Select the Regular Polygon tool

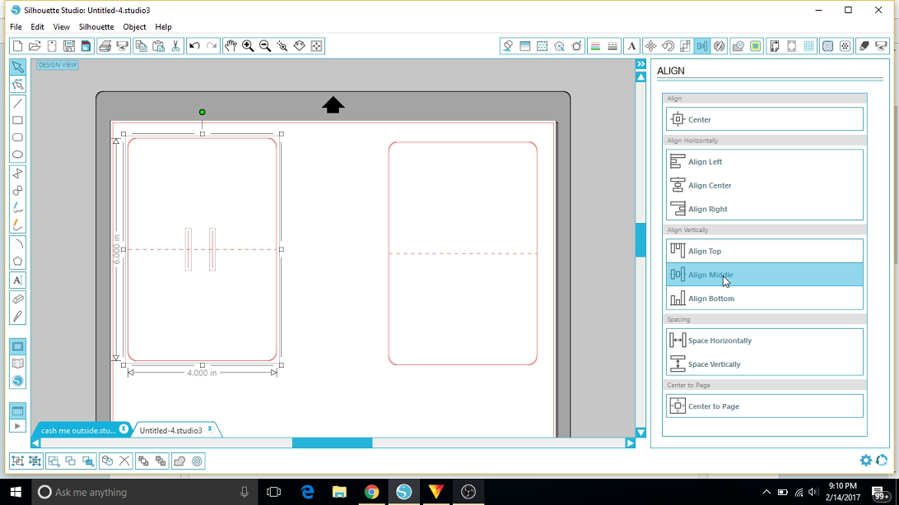pos(18,261)
